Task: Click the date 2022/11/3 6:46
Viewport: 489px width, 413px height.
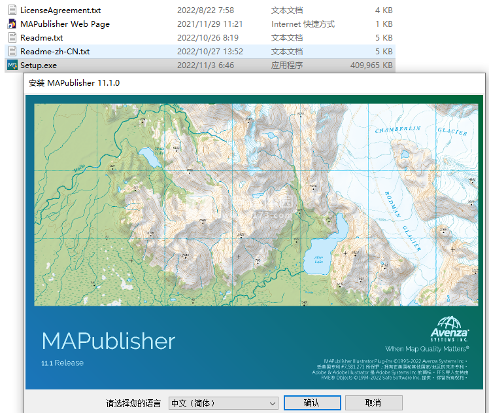Action: 205,65
